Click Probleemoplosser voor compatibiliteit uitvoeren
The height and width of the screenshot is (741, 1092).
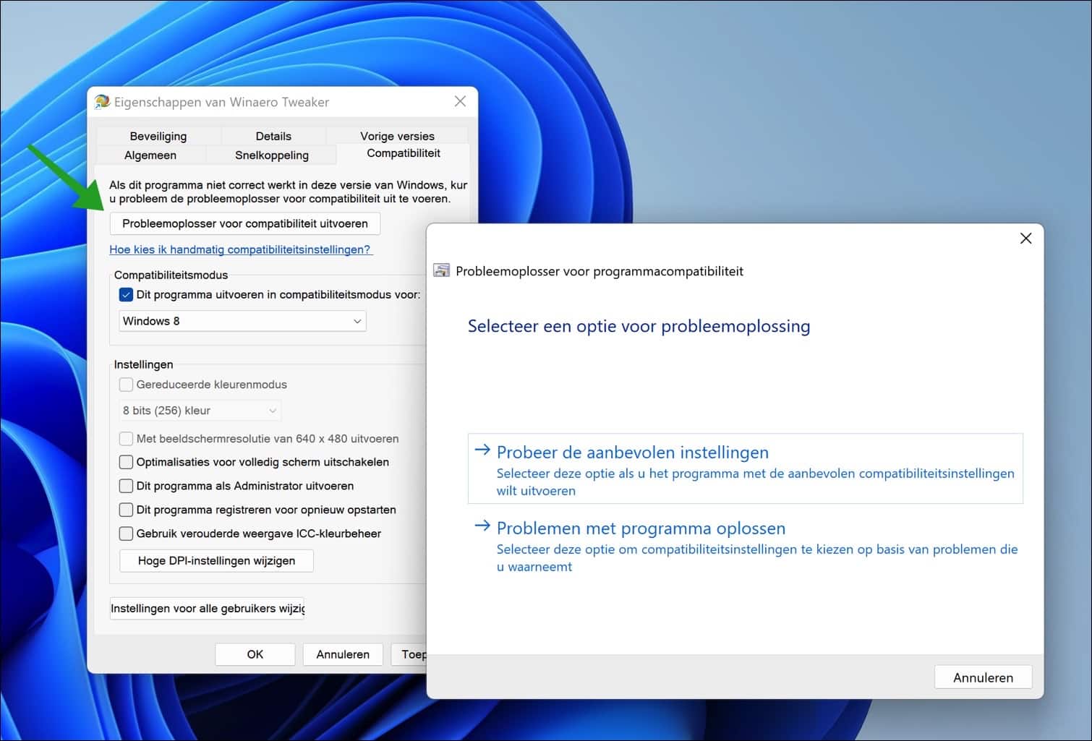(x=244, y=223)
